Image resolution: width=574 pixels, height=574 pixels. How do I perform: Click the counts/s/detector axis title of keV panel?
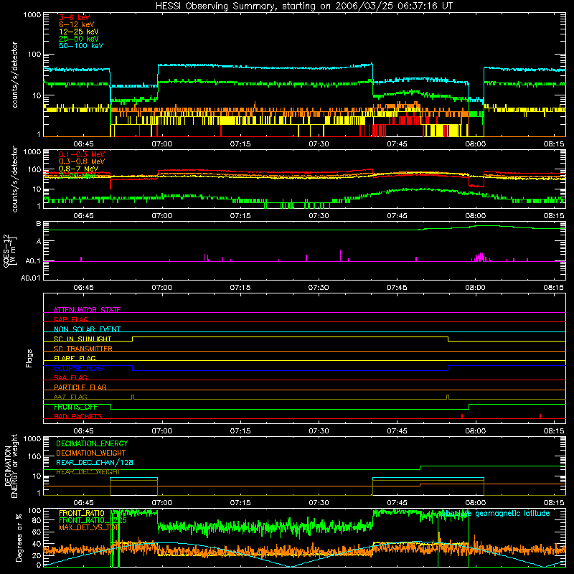(14, 75)
